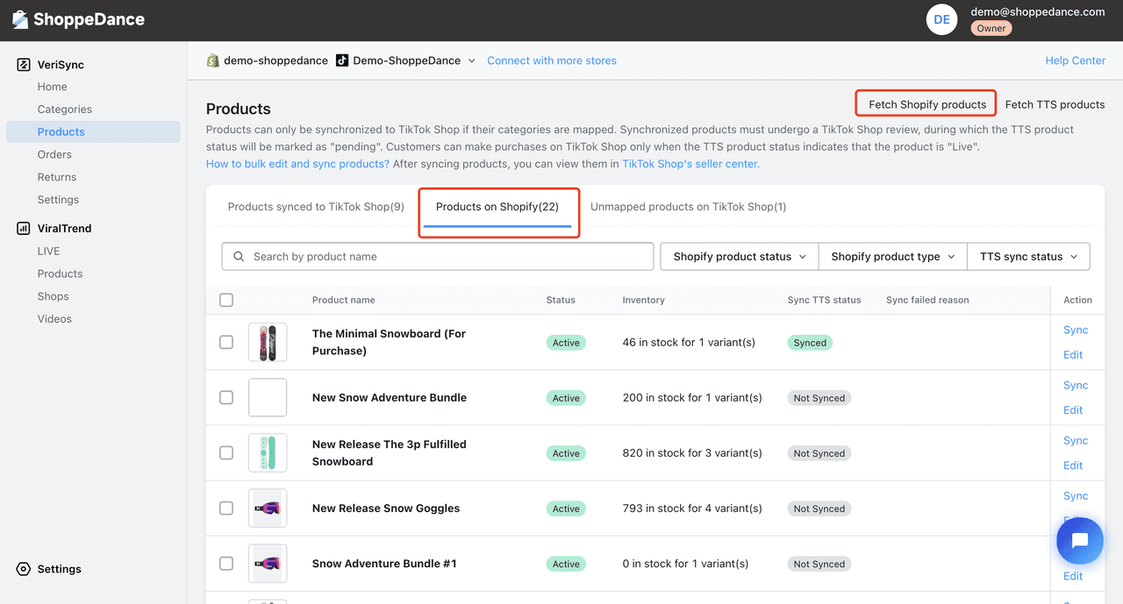Open the Help Center link
This screenshot has width=1123, height=604.
point(1075,60)
